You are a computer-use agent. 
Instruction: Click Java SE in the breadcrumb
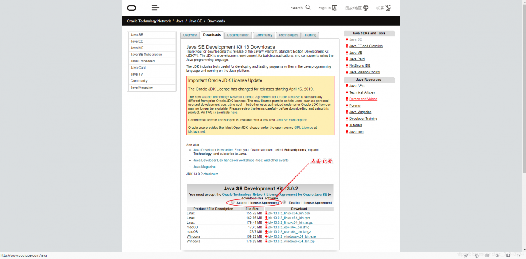click(x=195, y=21)
